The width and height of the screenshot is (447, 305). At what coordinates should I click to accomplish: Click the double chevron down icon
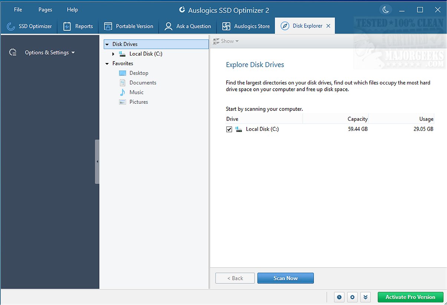point(365,297)
